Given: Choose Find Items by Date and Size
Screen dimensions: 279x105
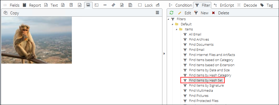Looking at the screenshot, I should tap(209, 70).
